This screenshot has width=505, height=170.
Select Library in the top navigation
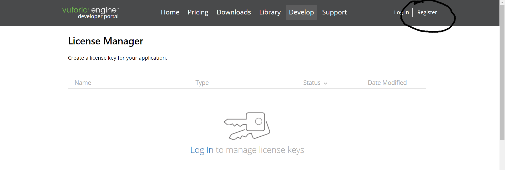coord(270,12)
